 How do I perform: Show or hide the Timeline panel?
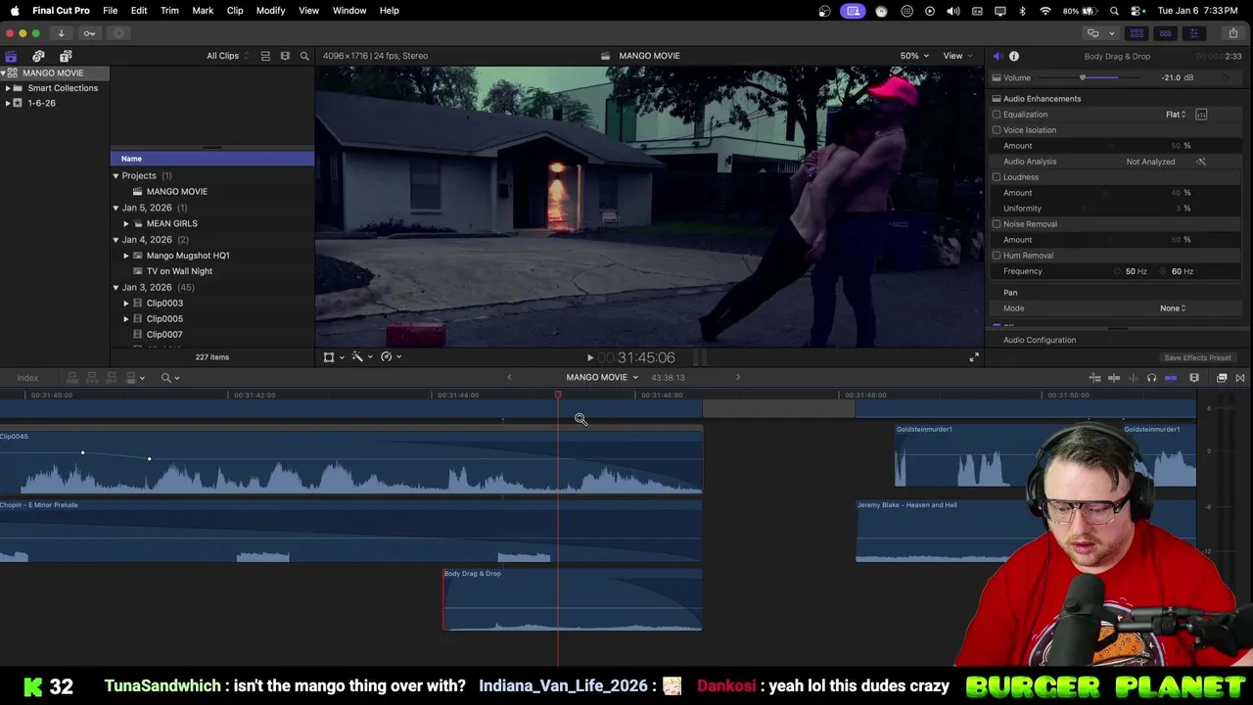click(x=1165, y=33)
